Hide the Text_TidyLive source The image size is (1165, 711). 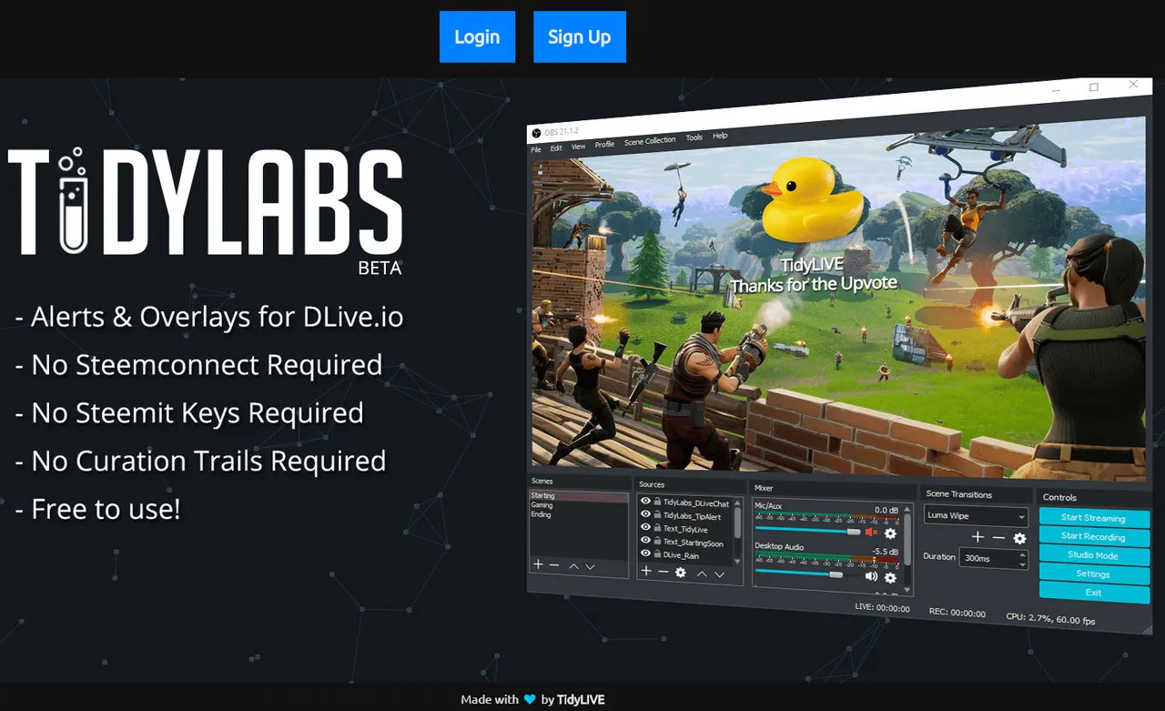tap(645, 527)
